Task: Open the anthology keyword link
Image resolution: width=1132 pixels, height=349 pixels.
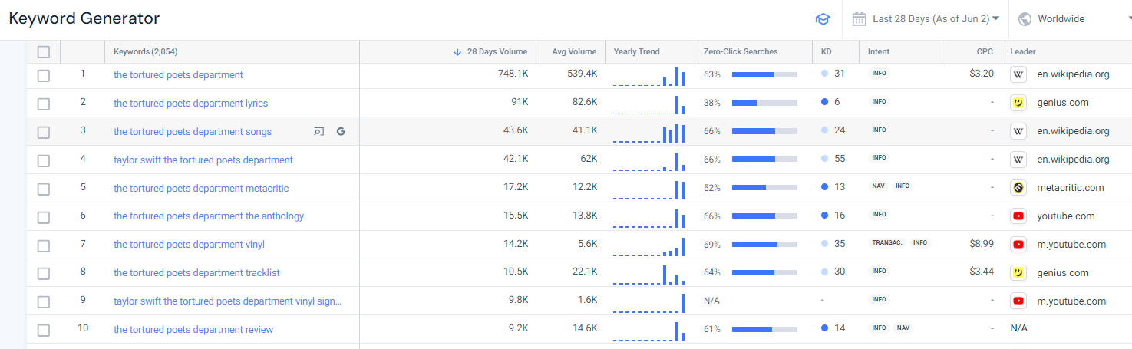Action: [209, 216]
